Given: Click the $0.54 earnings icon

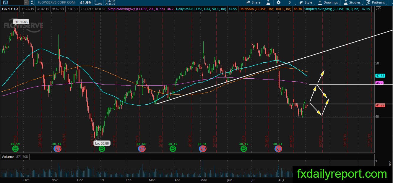Looking at the screenshot, I should pos(278,148).
